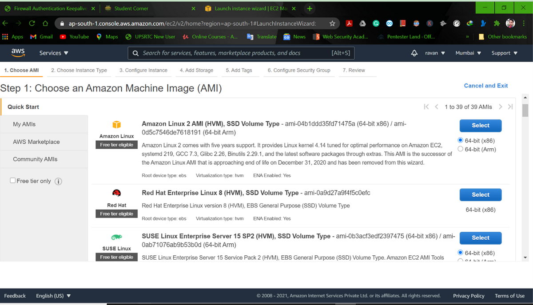Click the Amazon Linux AMI logo
This screenshot has height=305, width=533.
coord(116,125)
